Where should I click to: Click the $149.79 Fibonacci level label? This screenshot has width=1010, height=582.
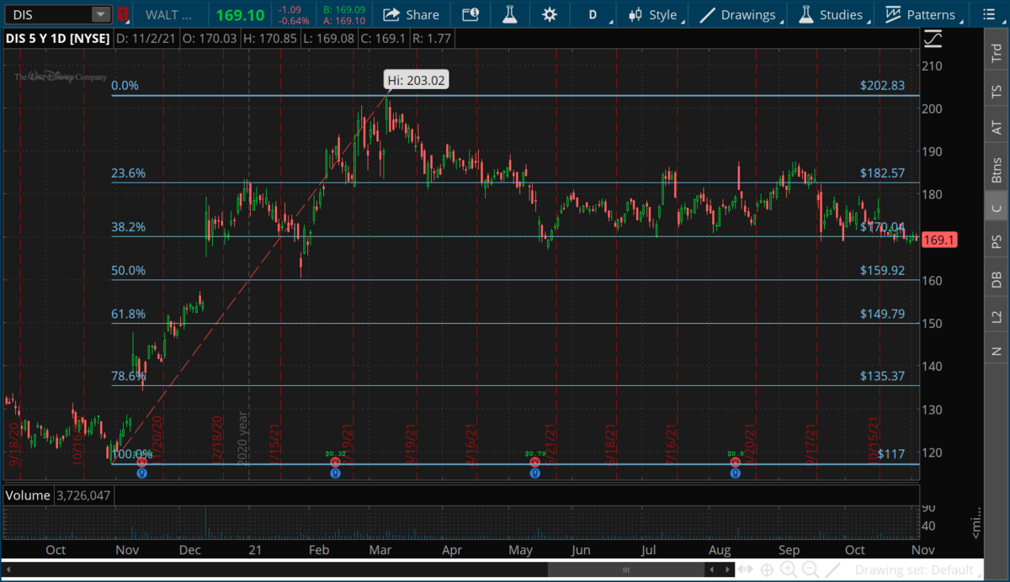(882, 314)
